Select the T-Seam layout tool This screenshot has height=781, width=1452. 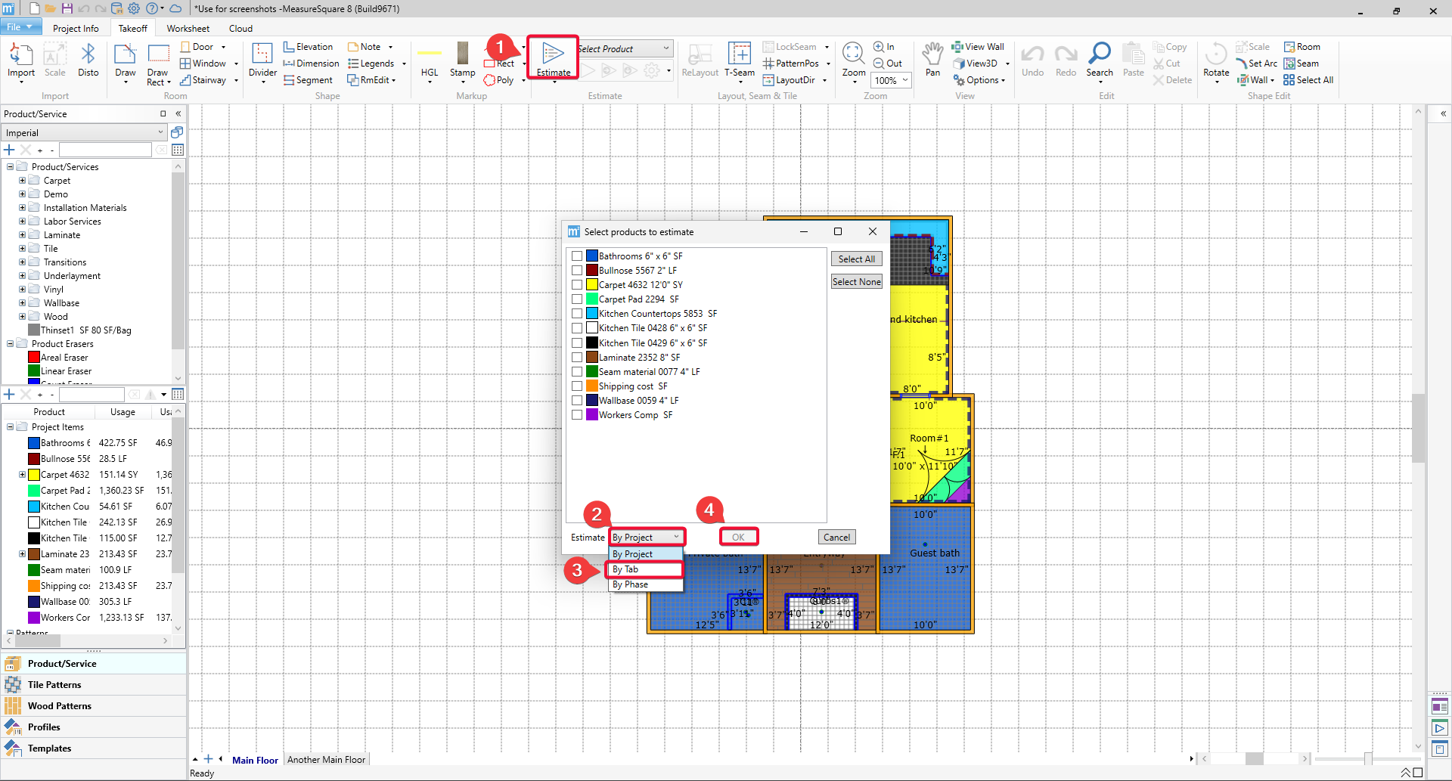[x=740, y=60]
